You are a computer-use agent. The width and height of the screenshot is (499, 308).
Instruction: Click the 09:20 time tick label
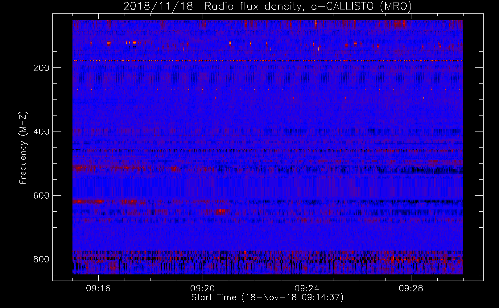click(x=203, y=289)
